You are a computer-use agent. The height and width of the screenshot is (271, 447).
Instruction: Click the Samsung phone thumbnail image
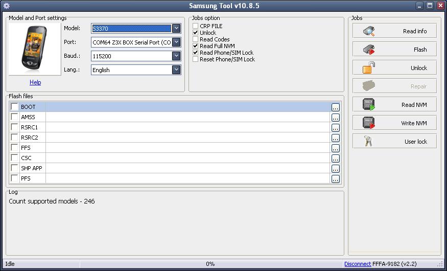point(35,49)
